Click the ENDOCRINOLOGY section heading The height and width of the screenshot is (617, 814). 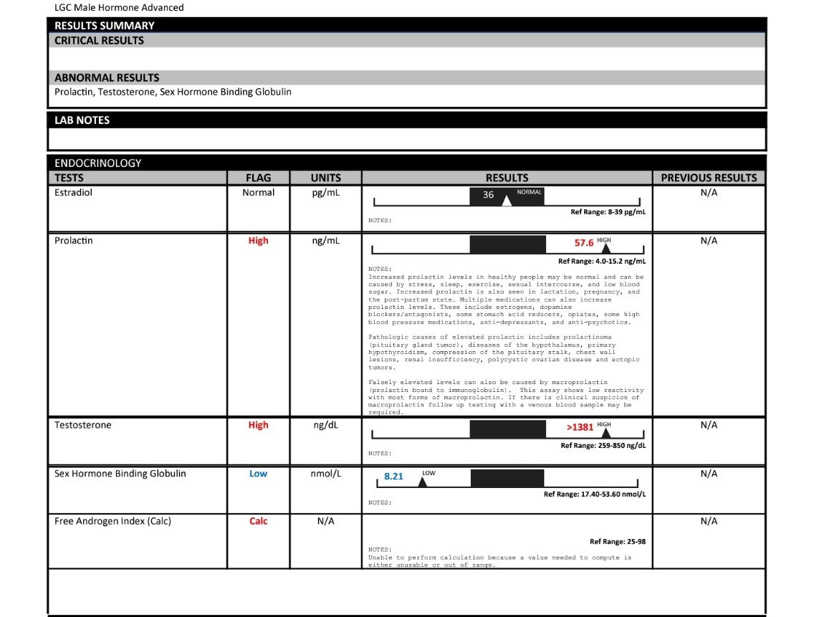click(x=98, y=163)
